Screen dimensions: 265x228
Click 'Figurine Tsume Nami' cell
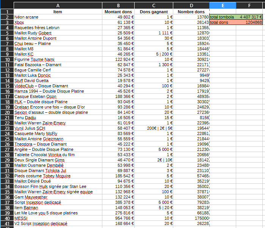point(58,59)
